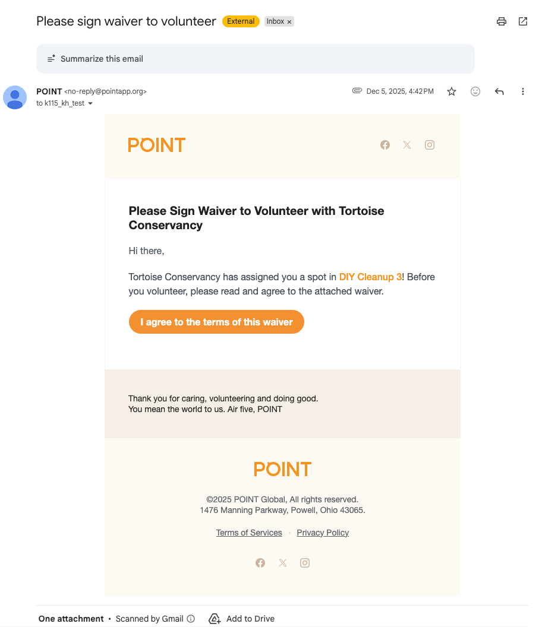Open the Terms of Services link
The image size is (539, 627).
point(249,533)
